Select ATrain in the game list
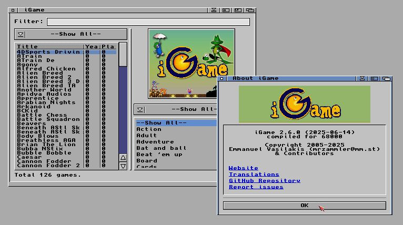This screenshot has width=403, height=225. [x=66, y=56]
